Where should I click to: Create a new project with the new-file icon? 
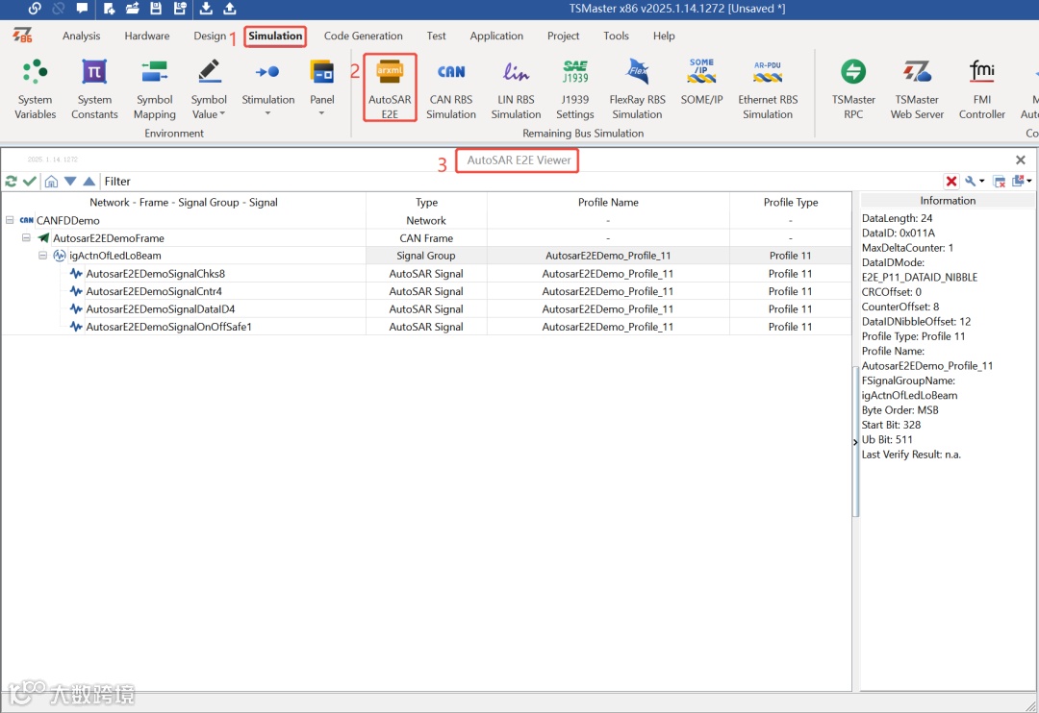pyautogui.click(x=110, y=9)
